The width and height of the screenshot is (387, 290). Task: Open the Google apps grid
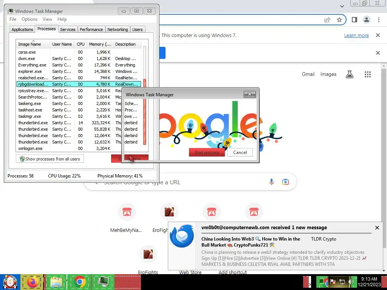(367, 74)
